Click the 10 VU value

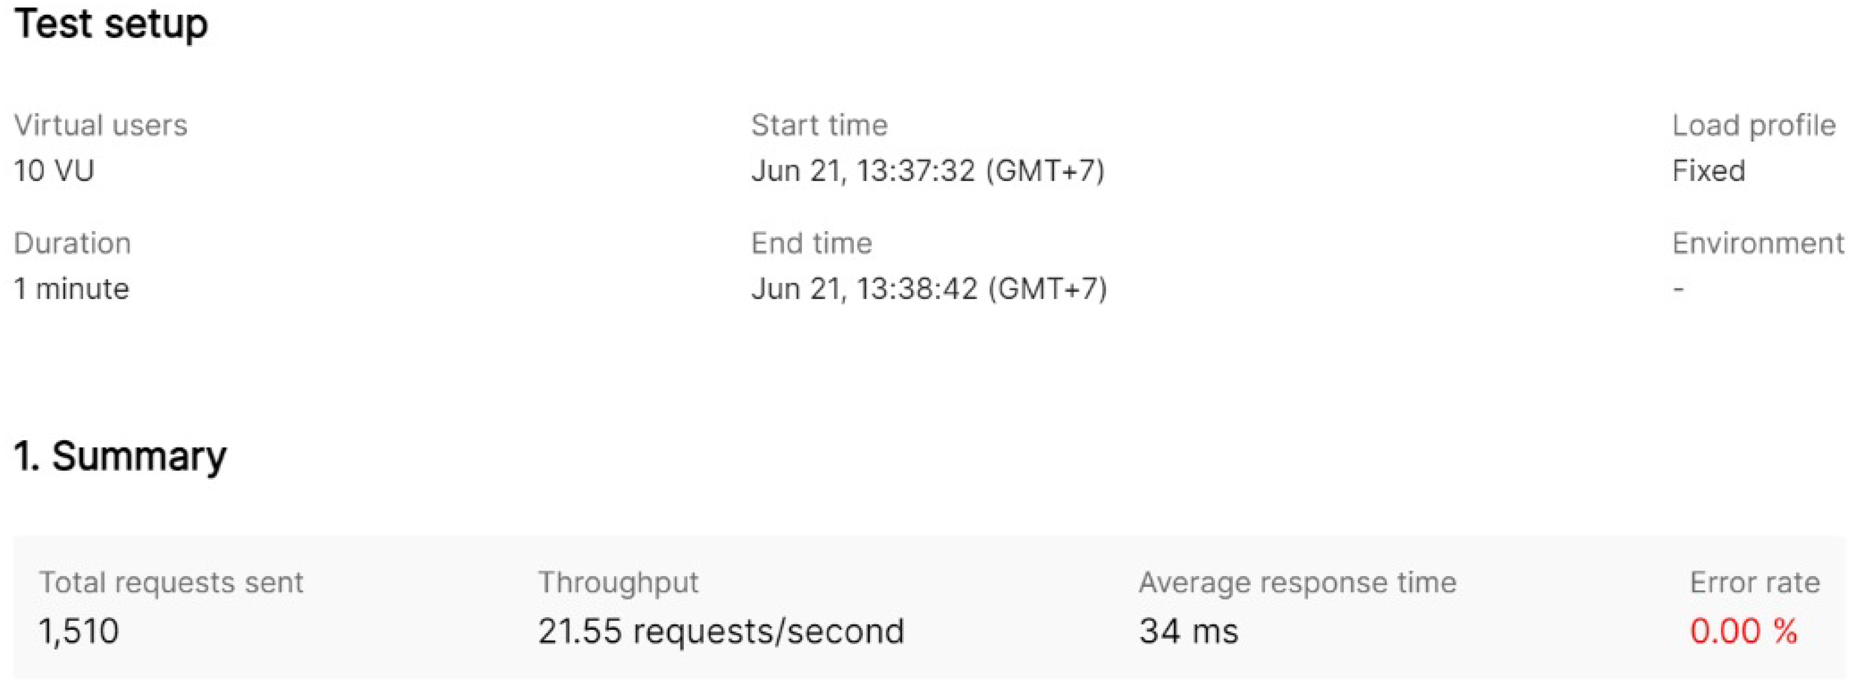pos(54,171)
